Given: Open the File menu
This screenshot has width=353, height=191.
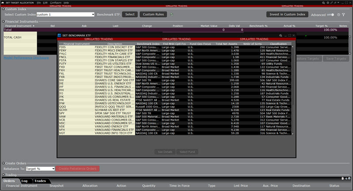Looking at the screenshot, I should (39, 3).
